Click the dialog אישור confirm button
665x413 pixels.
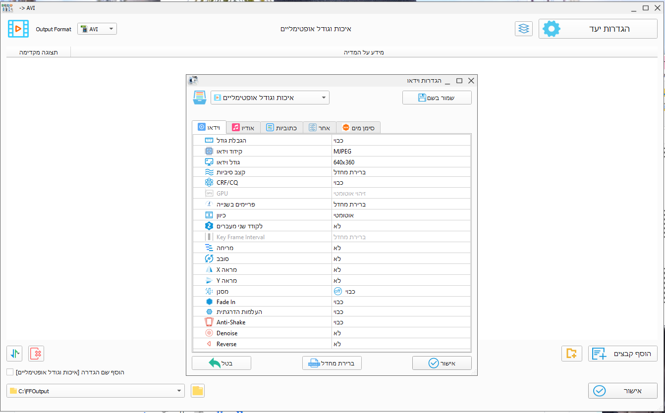coord(442,363)
